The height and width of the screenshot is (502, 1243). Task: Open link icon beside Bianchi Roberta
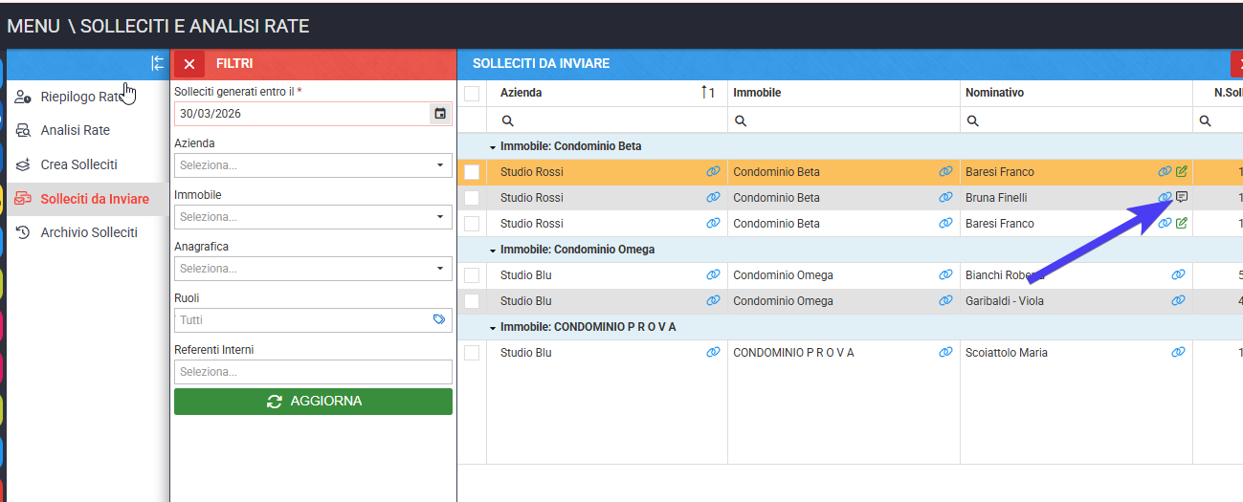(1179, 275)
